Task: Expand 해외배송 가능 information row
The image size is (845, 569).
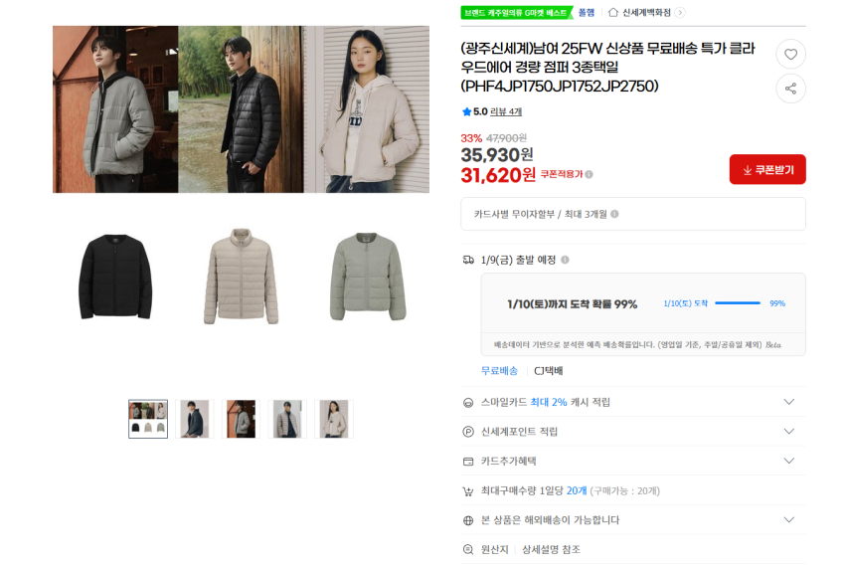Action: click(x=633, y=520)
